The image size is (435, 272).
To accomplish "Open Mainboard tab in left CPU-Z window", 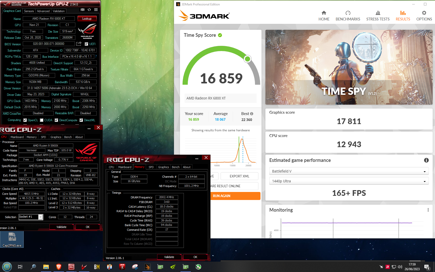I will pyautogui.click(x=17, y=137).
